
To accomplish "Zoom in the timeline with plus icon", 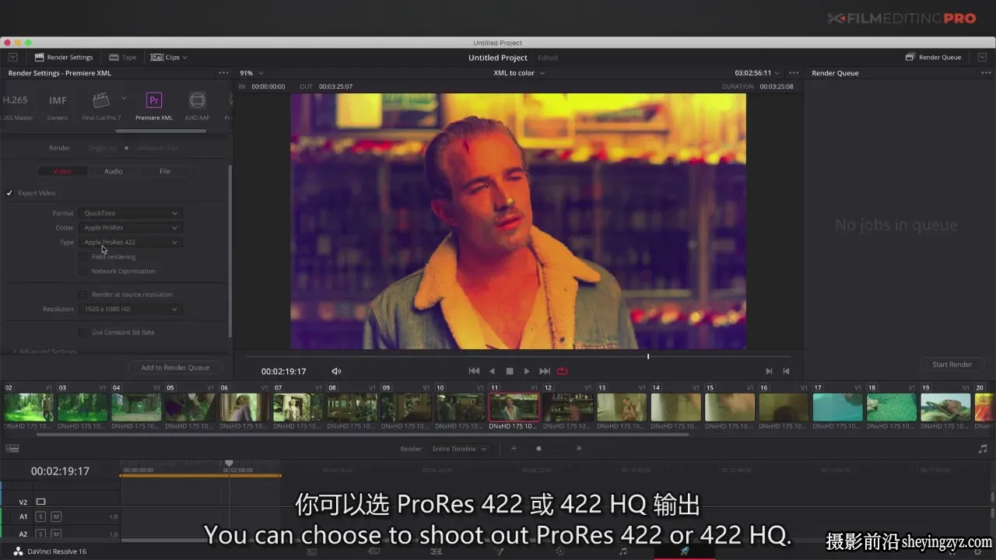I will 579,449.
